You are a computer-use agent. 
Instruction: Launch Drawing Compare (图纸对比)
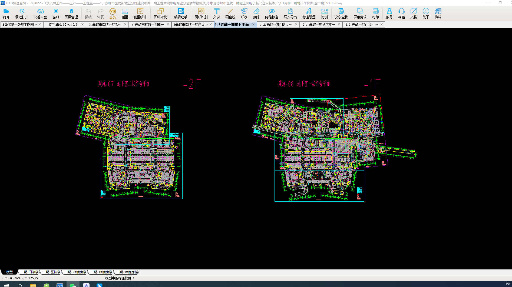pos(160,14)
